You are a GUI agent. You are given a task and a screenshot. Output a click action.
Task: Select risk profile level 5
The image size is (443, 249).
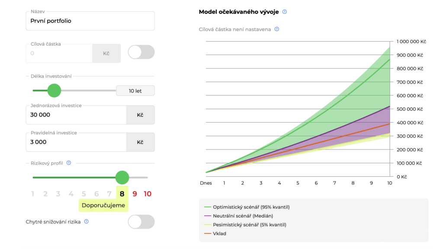(83, 194)
